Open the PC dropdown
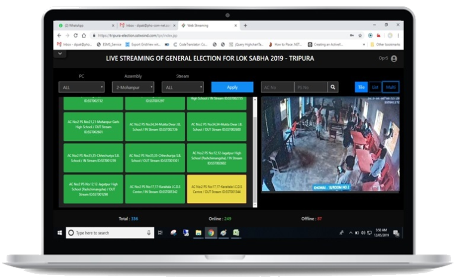This screenshot has width=457, height=278. click(x=82, y=87)
